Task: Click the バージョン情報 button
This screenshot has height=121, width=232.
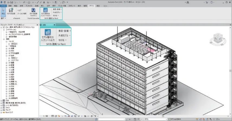Action: click(x=22, y=13)
